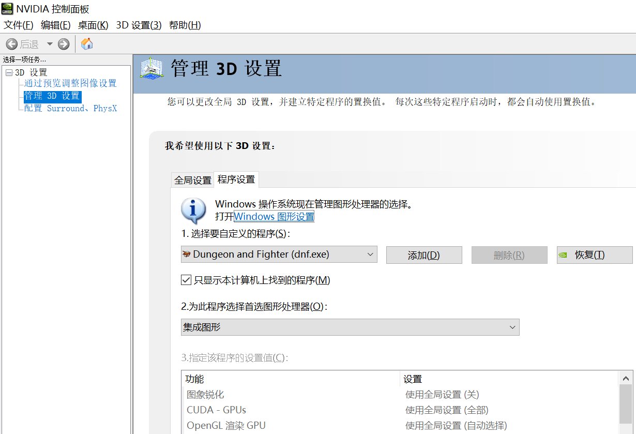The image size is (636, 434).
Task: Click the info icon beside Windows message
Action: coord(194,211)
